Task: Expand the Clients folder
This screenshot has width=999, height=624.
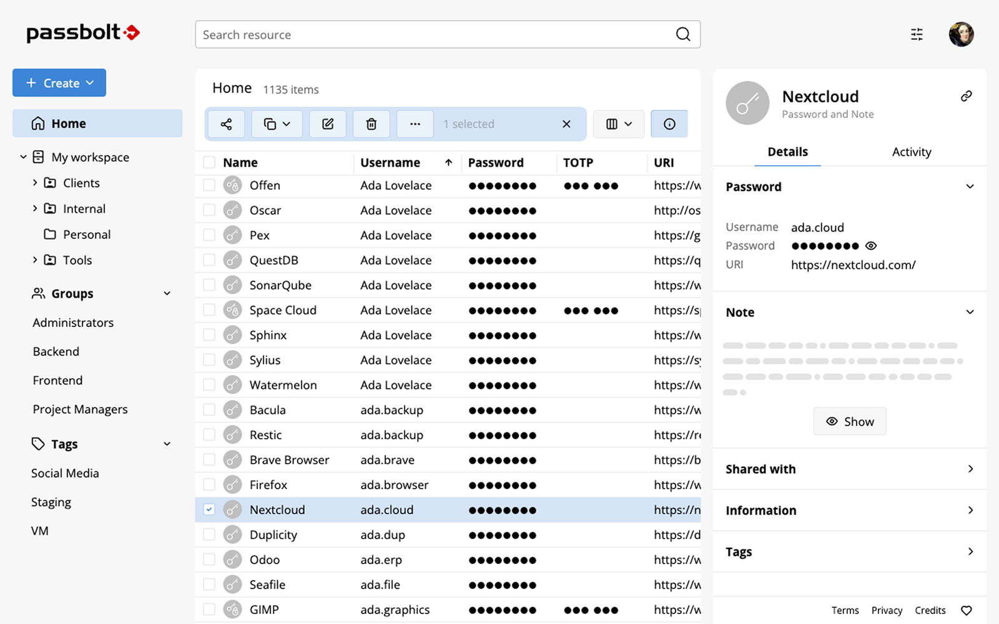Action: click(35, 183)
